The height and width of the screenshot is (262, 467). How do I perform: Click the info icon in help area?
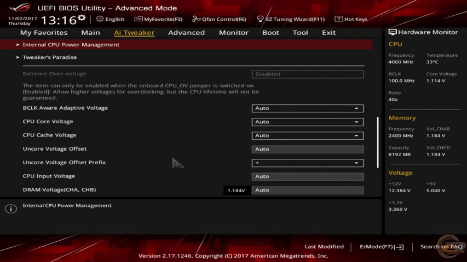click(11, 209)
